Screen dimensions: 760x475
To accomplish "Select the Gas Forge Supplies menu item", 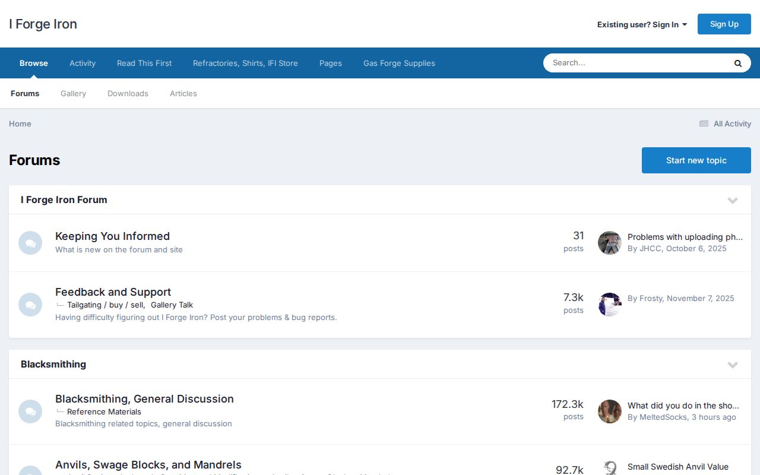I will pyautogui.click(x=399, y=63).
